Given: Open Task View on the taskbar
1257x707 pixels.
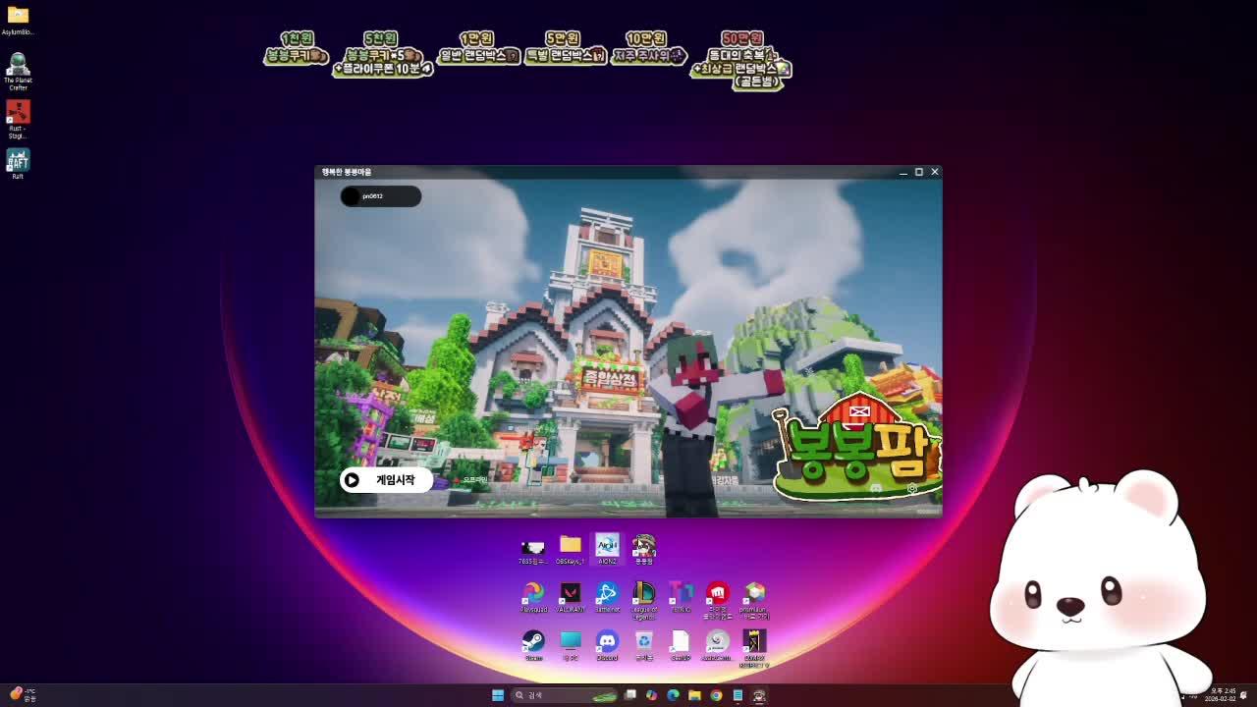Looking at the screenshot, I should point(630,695).
